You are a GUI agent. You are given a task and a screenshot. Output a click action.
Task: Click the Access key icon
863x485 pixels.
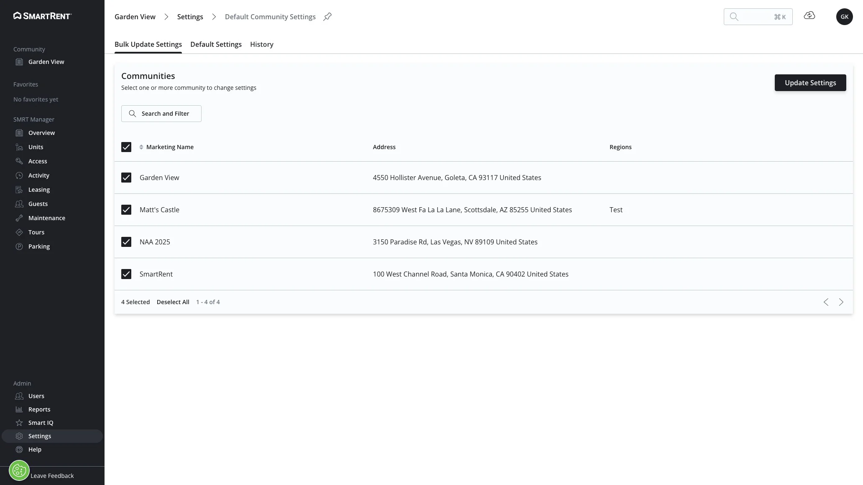[19, 161]
